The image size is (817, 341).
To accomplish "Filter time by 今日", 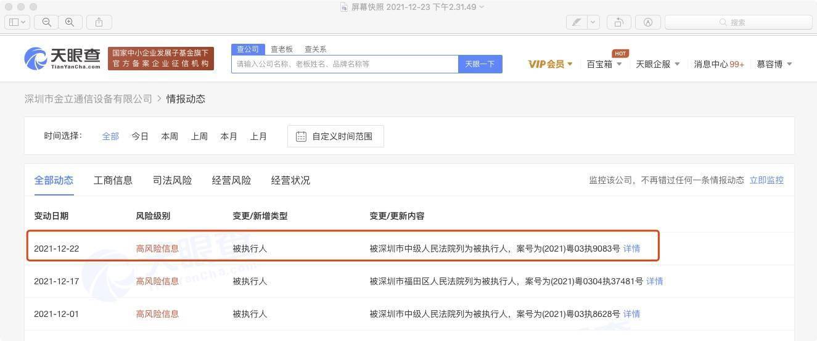I will 140,136.
